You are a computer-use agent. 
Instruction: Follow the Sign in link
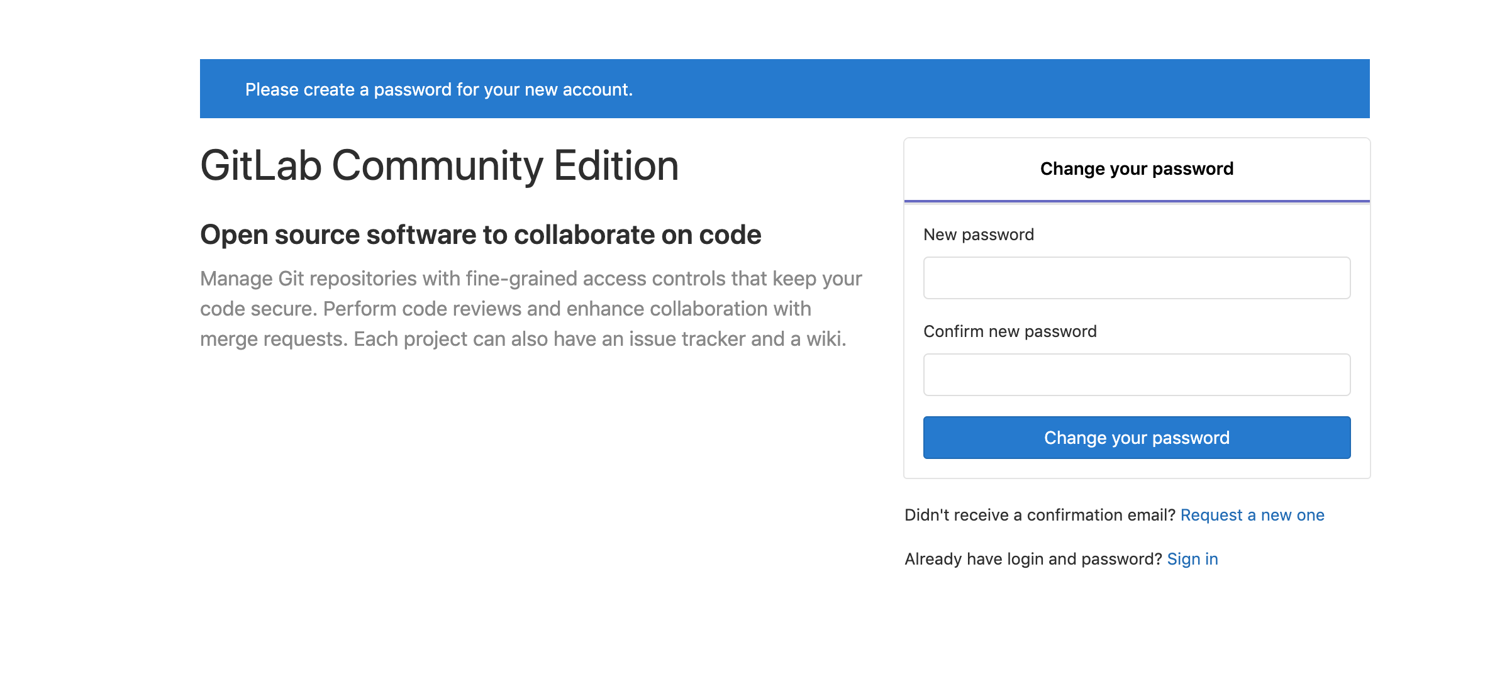[1193, 559]
